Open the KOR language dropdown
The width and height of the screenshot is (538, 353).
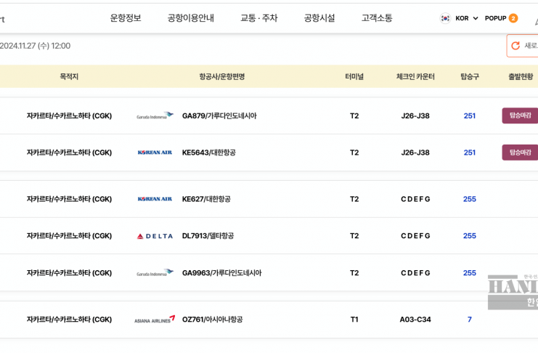(467, 18)
